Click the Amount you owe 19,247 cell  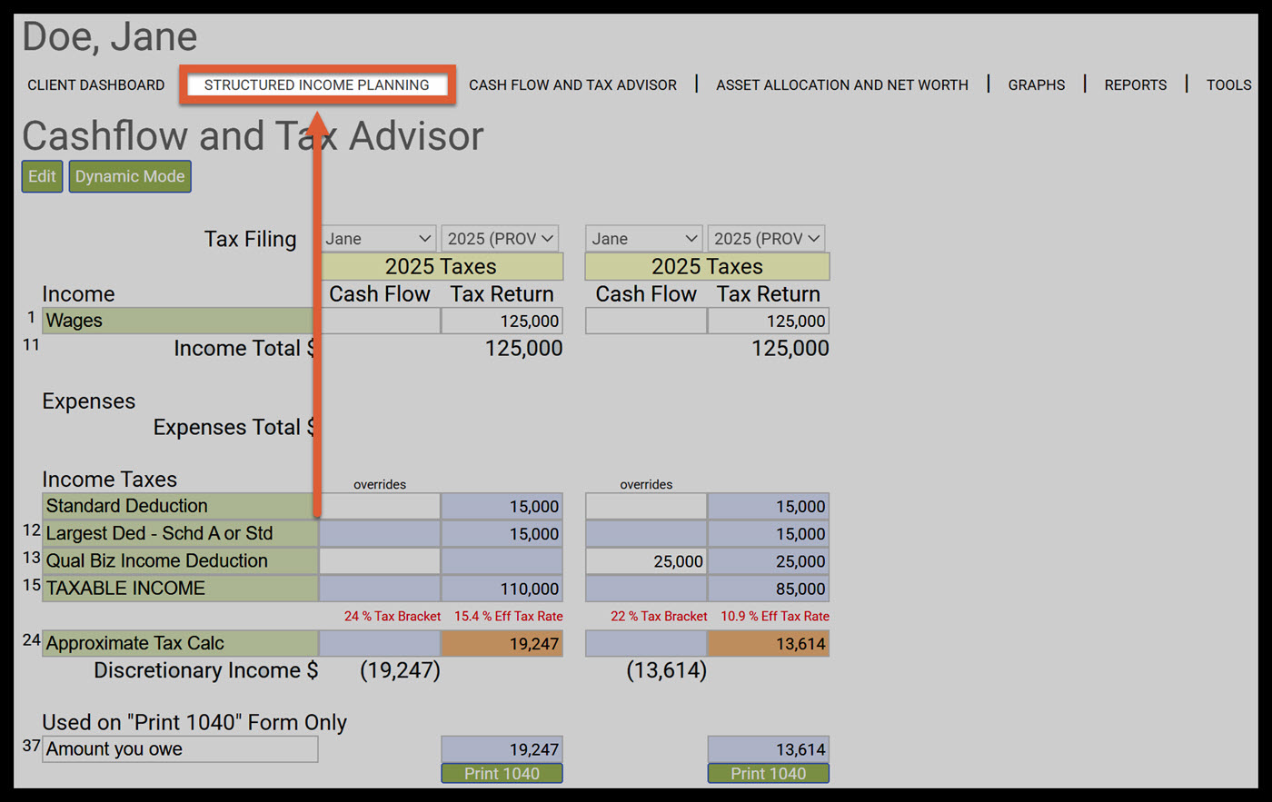point(502,749)
